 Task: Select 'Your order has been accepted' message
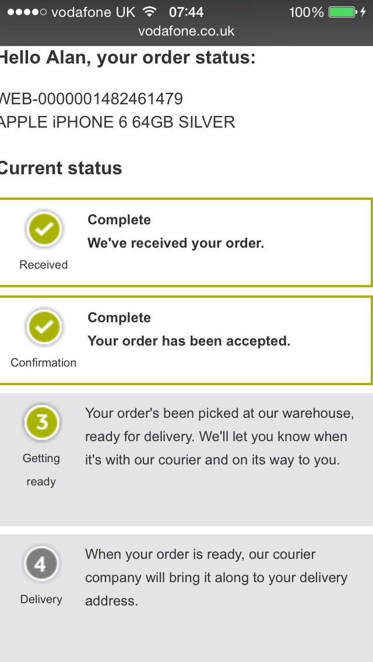(189, 341)
